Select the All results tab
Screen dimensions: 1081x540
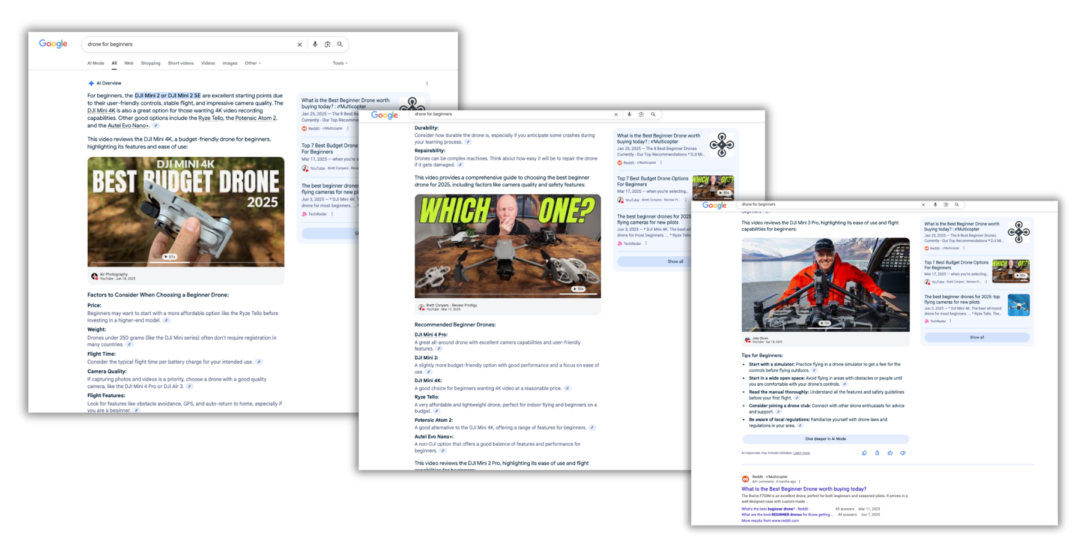click(x=114, y=63)
